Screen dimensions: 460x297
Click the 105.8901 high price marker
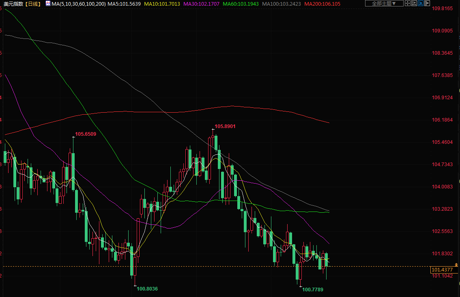click(x=225, y=126)
